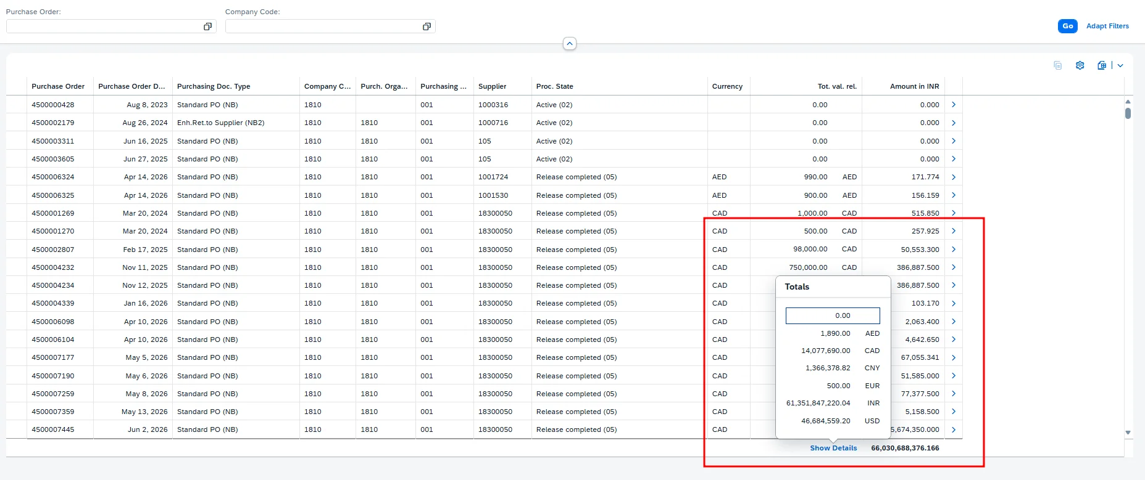Viewport: 1145px width, 480px height.
Task: Click scrollbar down arrow of table
Action: 1128,433
